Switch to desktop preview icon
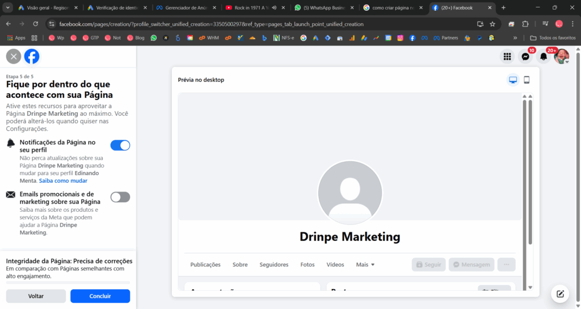 point(513,80)
